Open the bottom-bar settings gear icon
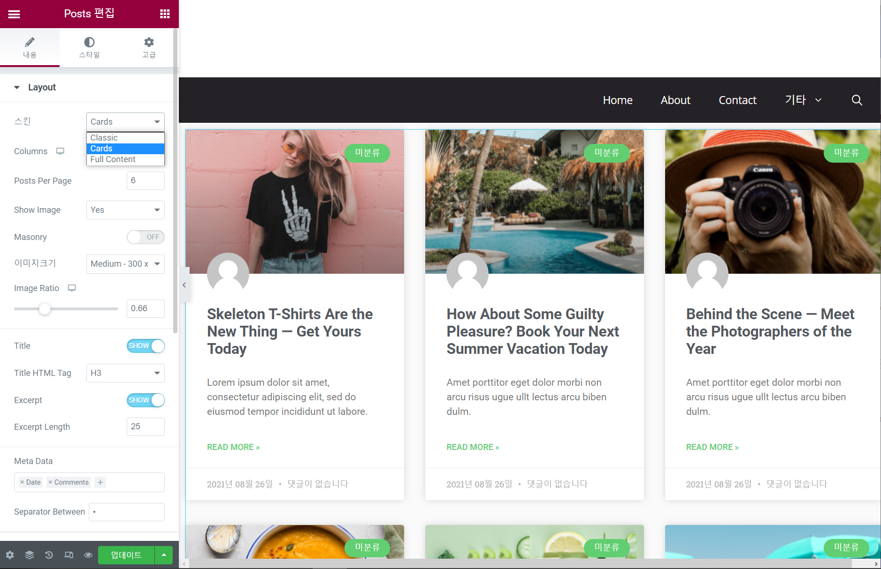 point(10,555)
